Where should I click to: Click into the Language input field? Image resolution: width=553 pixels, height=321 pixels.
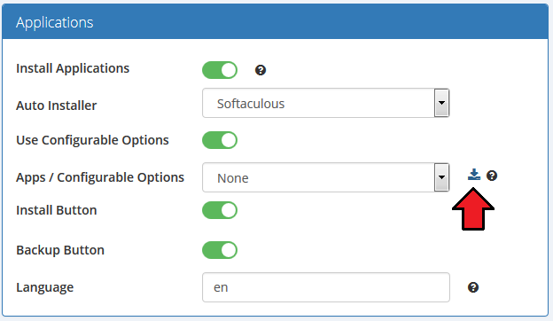pyautogui.click(x=326, y=287)
